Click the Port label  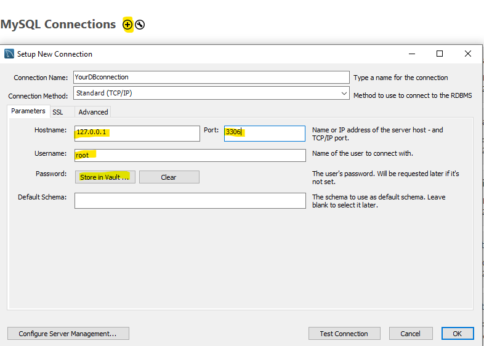click(211, 130)
